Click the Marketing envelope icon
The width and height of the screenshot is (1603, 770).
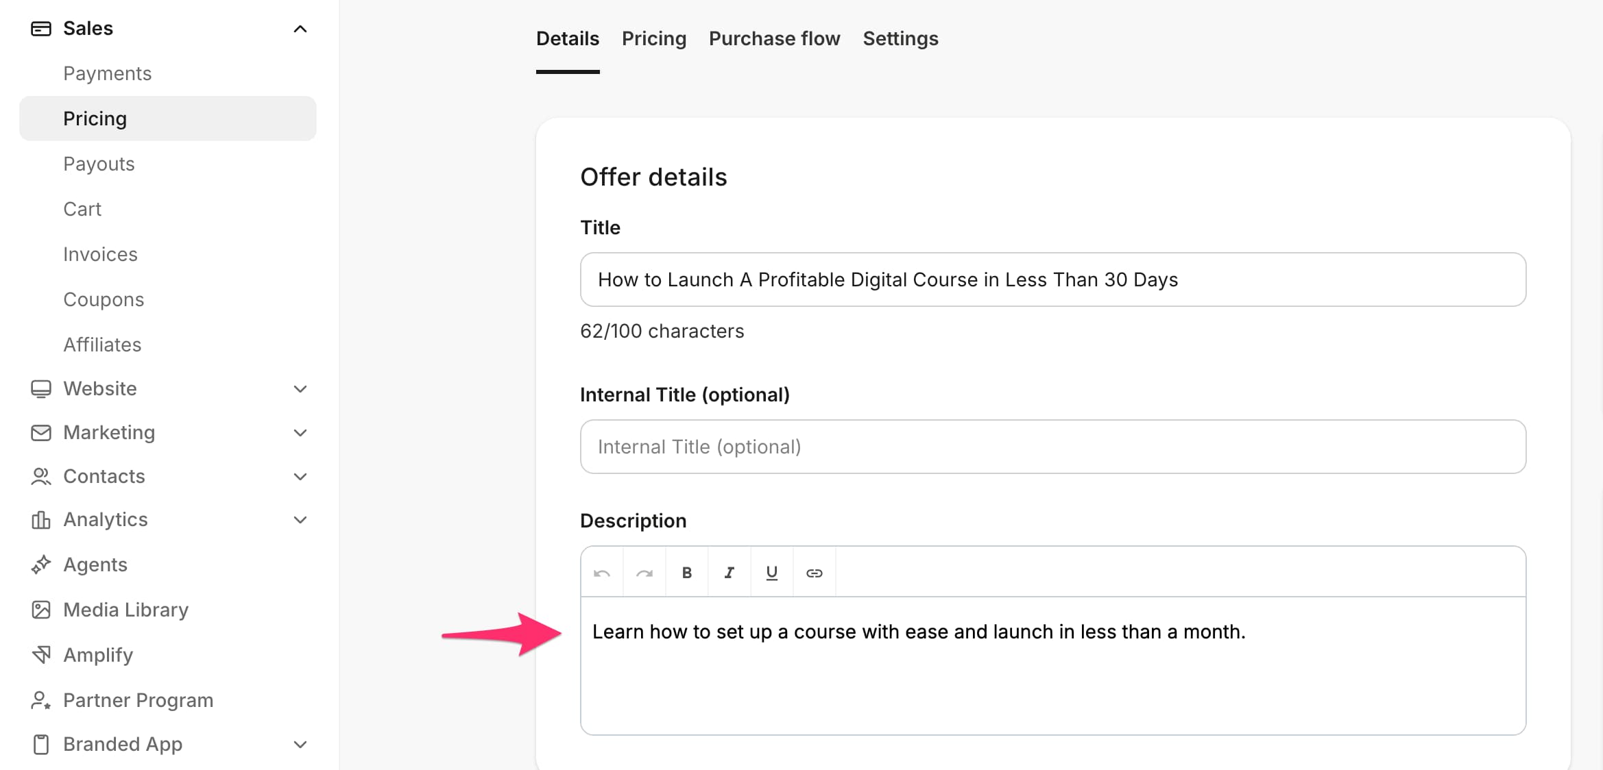[x=41, y=433]
